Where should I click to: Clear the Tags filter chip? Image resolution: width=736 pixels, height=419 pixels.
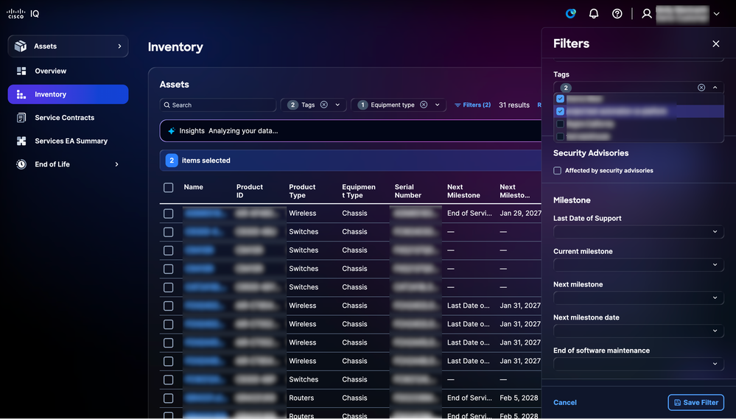pos(324,105)
